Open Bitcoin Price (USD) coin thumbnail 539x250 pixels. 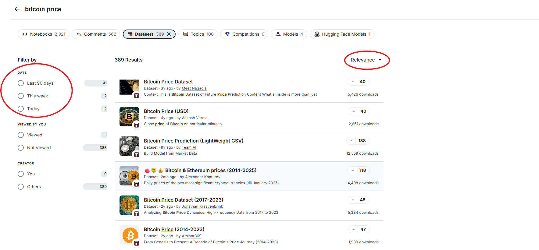129,116
